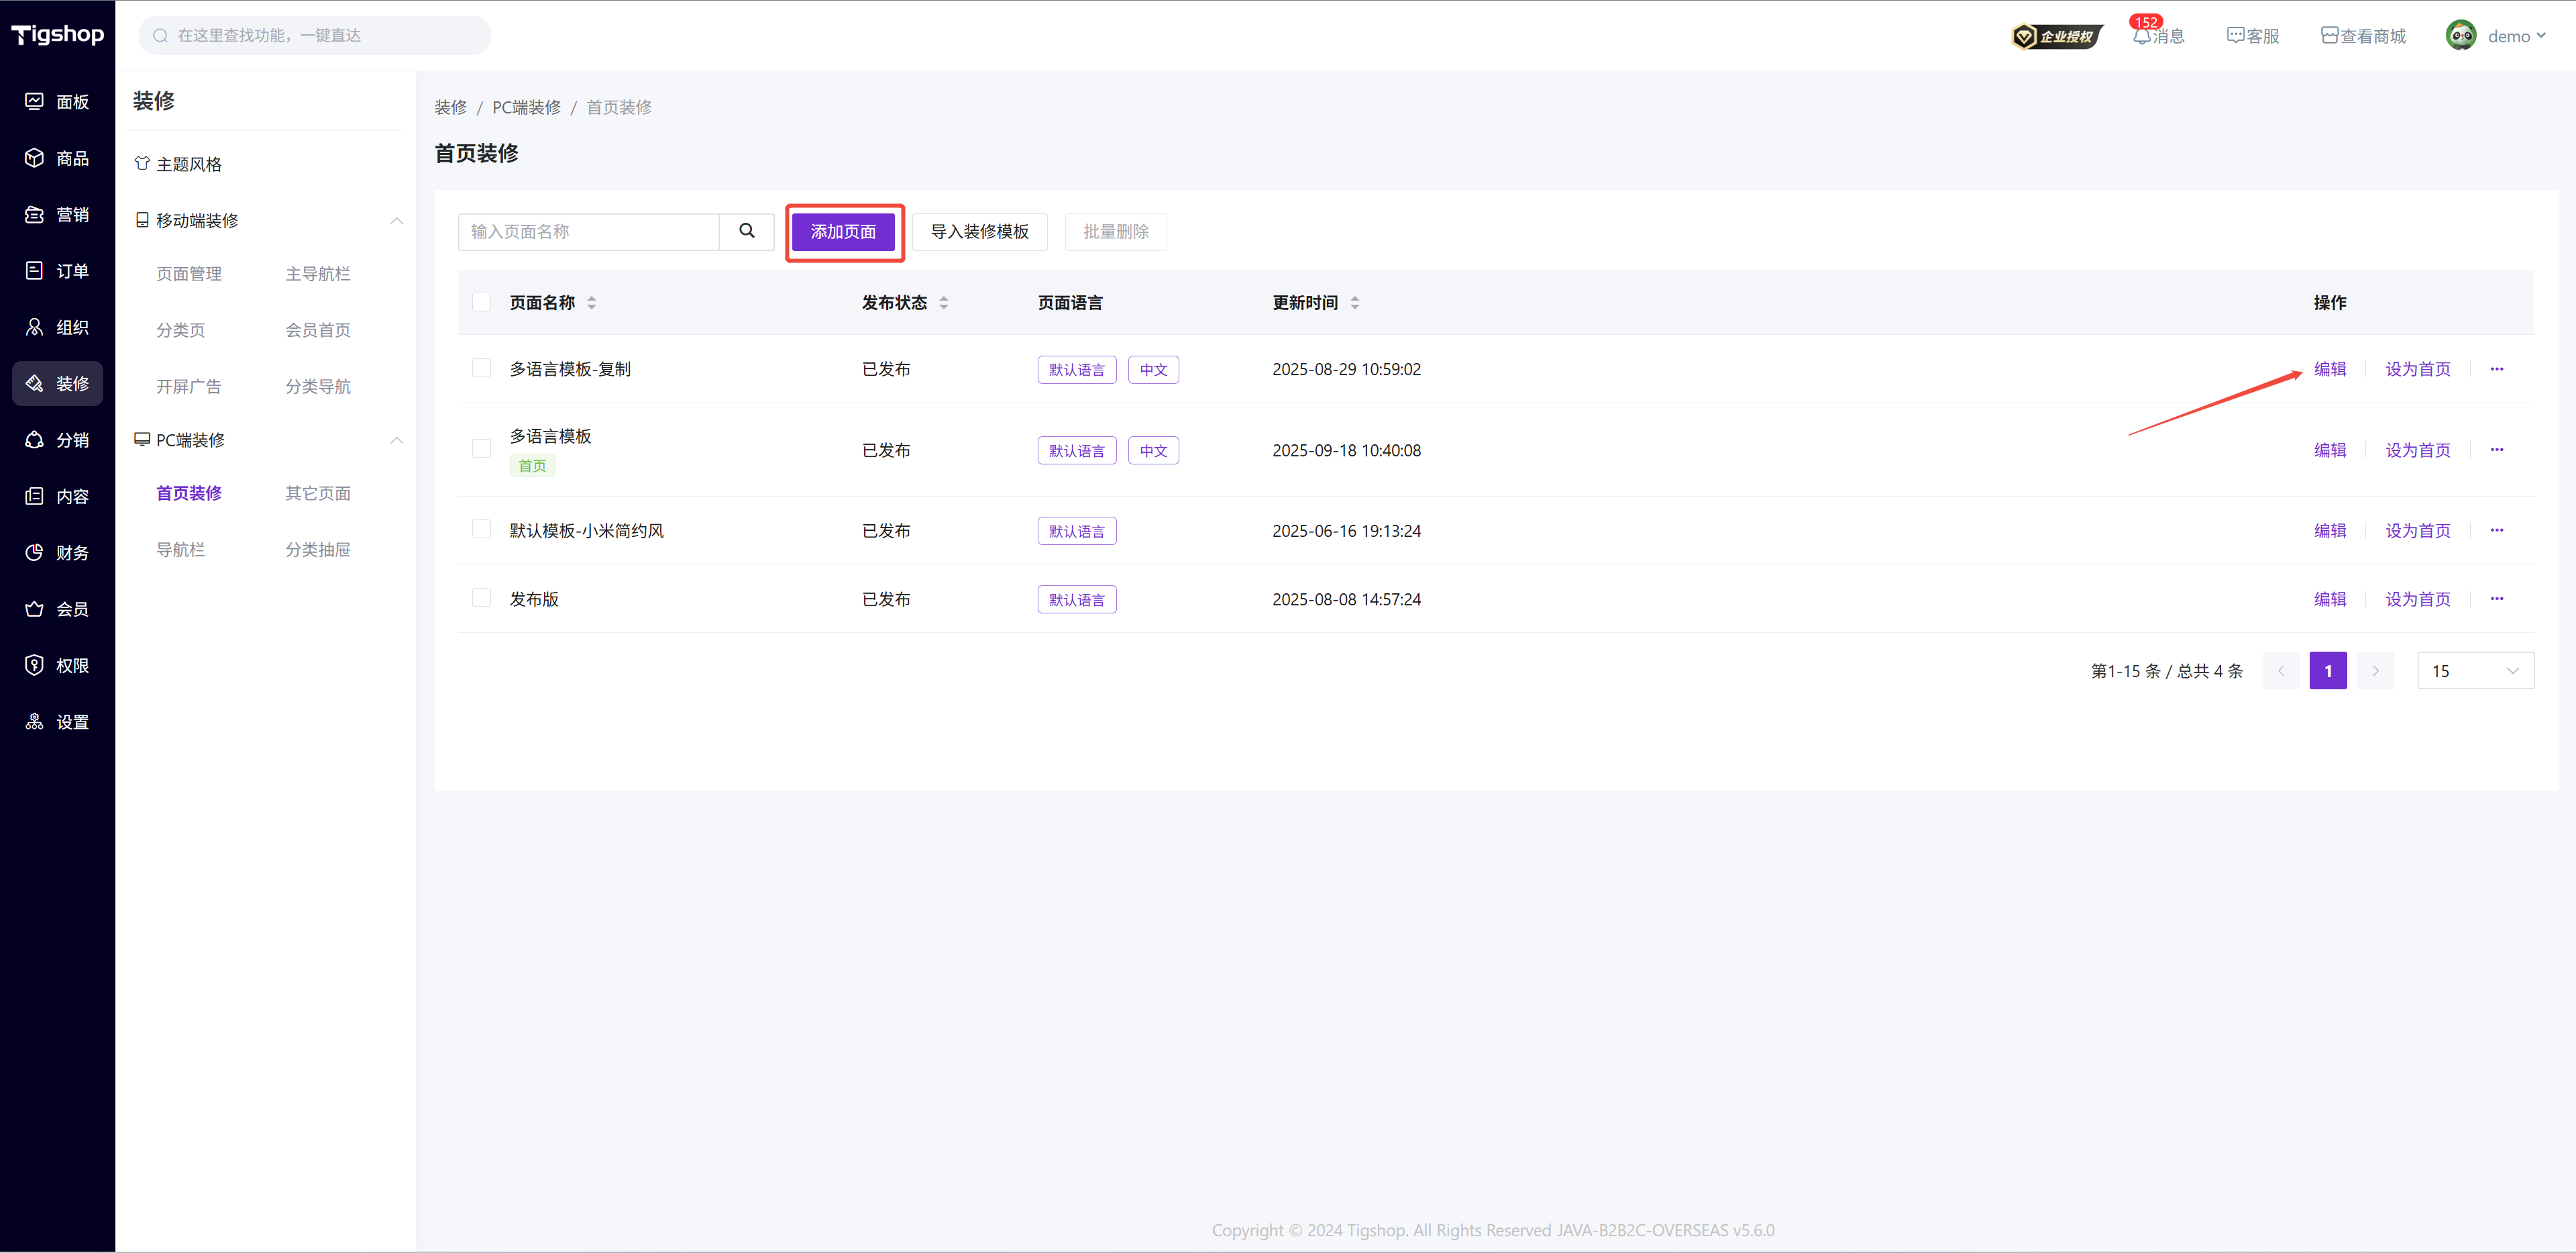Image resolution: width=2576 pixels, height=1253 pixels.
Task: Sort by 更新时间 column arrows
Action: (1355, 302)
